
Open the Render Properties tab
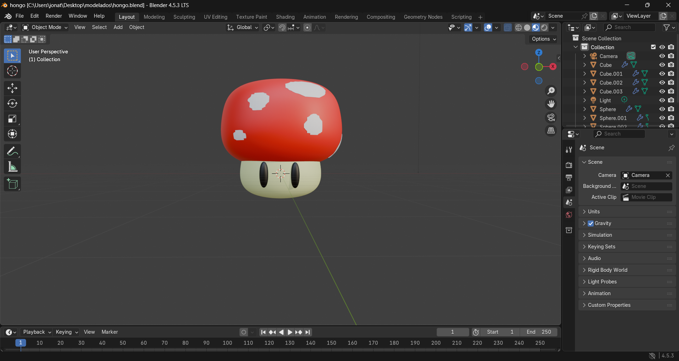(x=569, y=165)
